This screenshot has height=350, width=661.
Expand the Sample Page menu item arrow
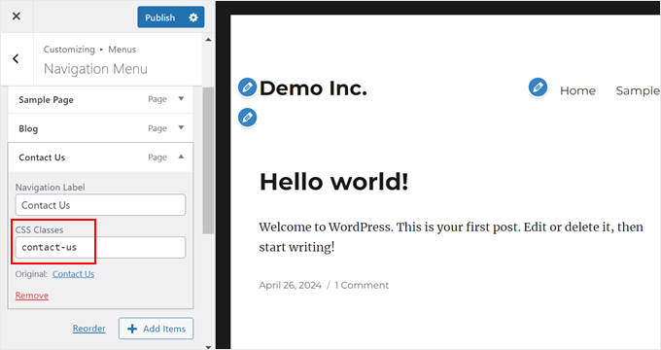[181, 98]
